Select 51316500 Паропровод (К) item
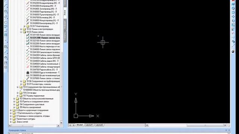 pyautogui.click(x=43, y=12)
